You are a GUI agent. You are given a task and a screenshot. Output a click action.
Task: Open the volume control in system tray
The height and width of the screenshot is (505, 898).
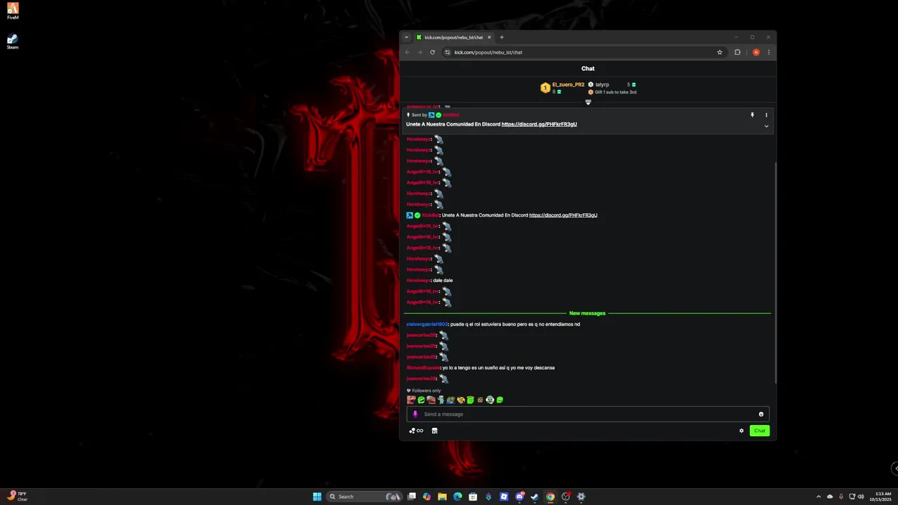pyautogui.click(x=861, y=497)
